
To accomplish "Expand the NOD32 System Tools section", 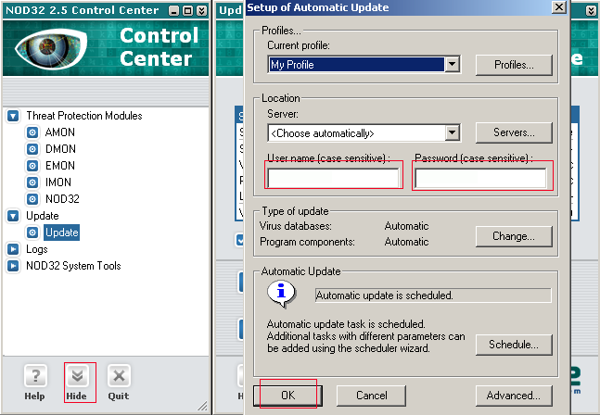I will pos(13,266).
